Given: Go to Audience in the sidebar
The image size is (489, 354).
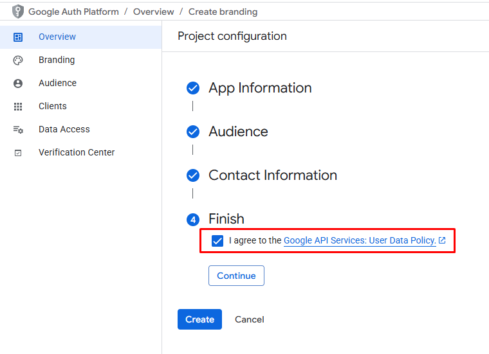Looking at the screenshot, I should (x=81, y=83).
